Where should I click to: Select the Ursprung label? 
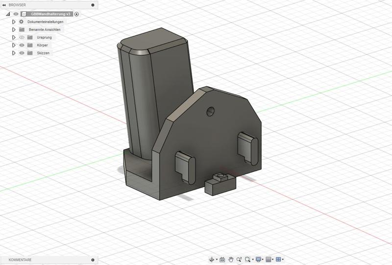[44, 38]
